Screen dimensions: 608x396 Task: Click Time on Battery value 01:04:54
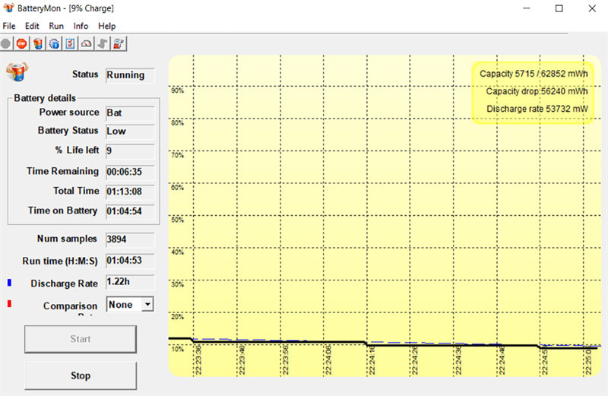(130, 211)
